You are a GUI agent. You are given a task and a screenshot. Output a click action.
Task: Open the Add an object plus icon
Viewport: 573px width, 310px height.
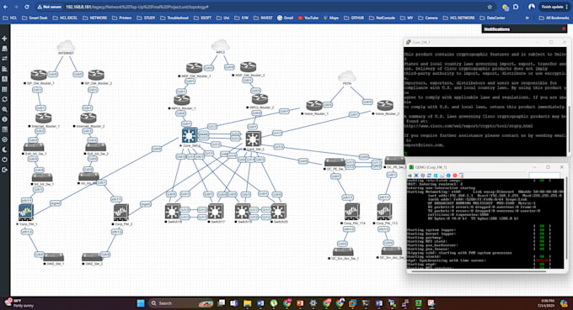click(x=4, y=39)
